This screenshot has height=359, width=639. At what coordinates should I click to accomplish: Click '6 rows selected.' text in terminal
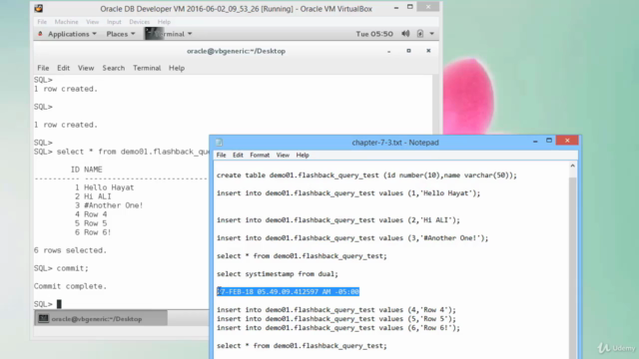coord(70,250)
